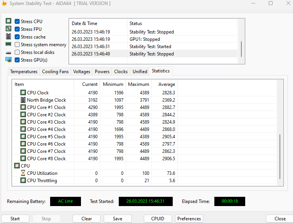This screenshot has height=223, width=293.
Task: Click the monitor icon beside Stress GPU(s)
Action: pos(8,60)
